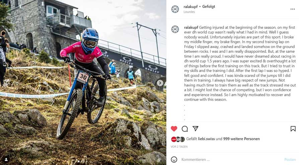This screenshot has height=165, width=299.
Task: Open ralakupf username in the caption
Action: 191,28
